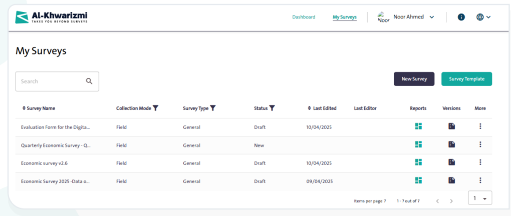View versions of Economic Survey 2025
513x216 pixels.
(451, 180)
